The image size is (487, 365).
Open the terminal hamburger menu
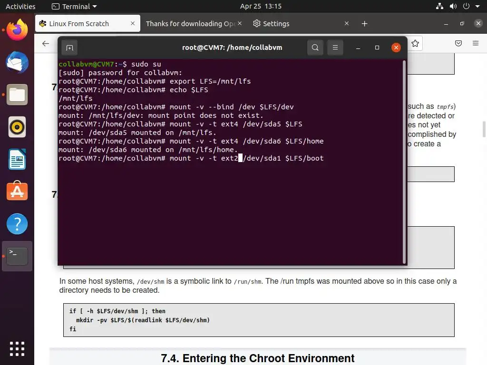coord(335,48)
